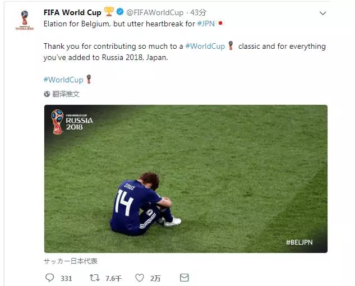Open the inline #WorldCup hashtag in the tweet text
355x286 pixels.
tap(205, 46)
